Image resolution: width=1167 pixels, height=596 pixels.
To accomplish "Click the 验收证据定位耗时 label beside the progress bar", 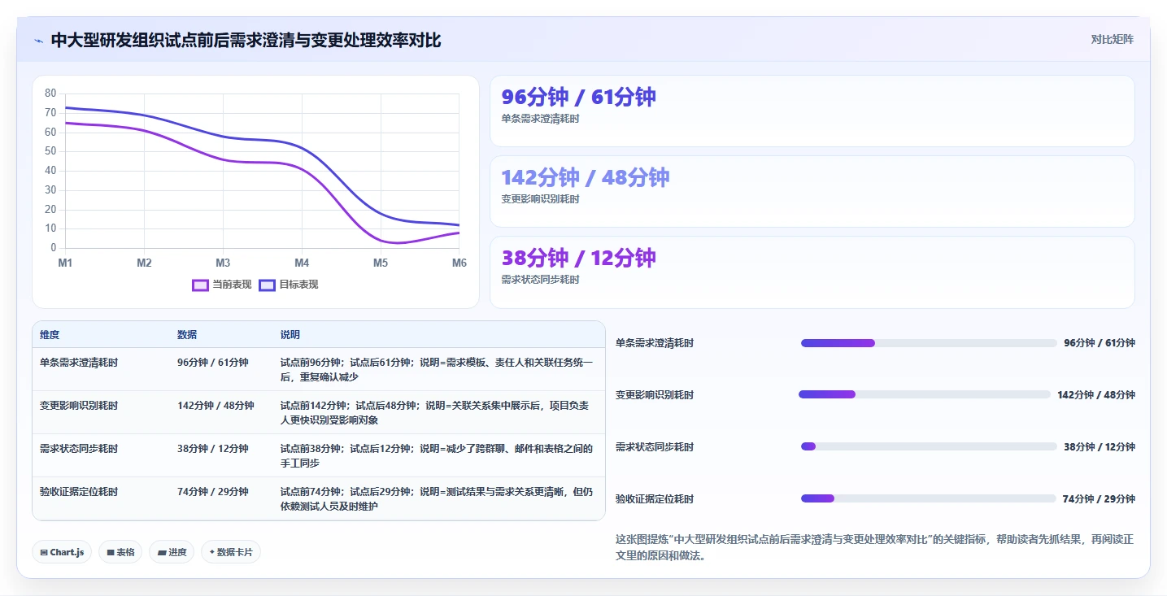I will point(655,499).
